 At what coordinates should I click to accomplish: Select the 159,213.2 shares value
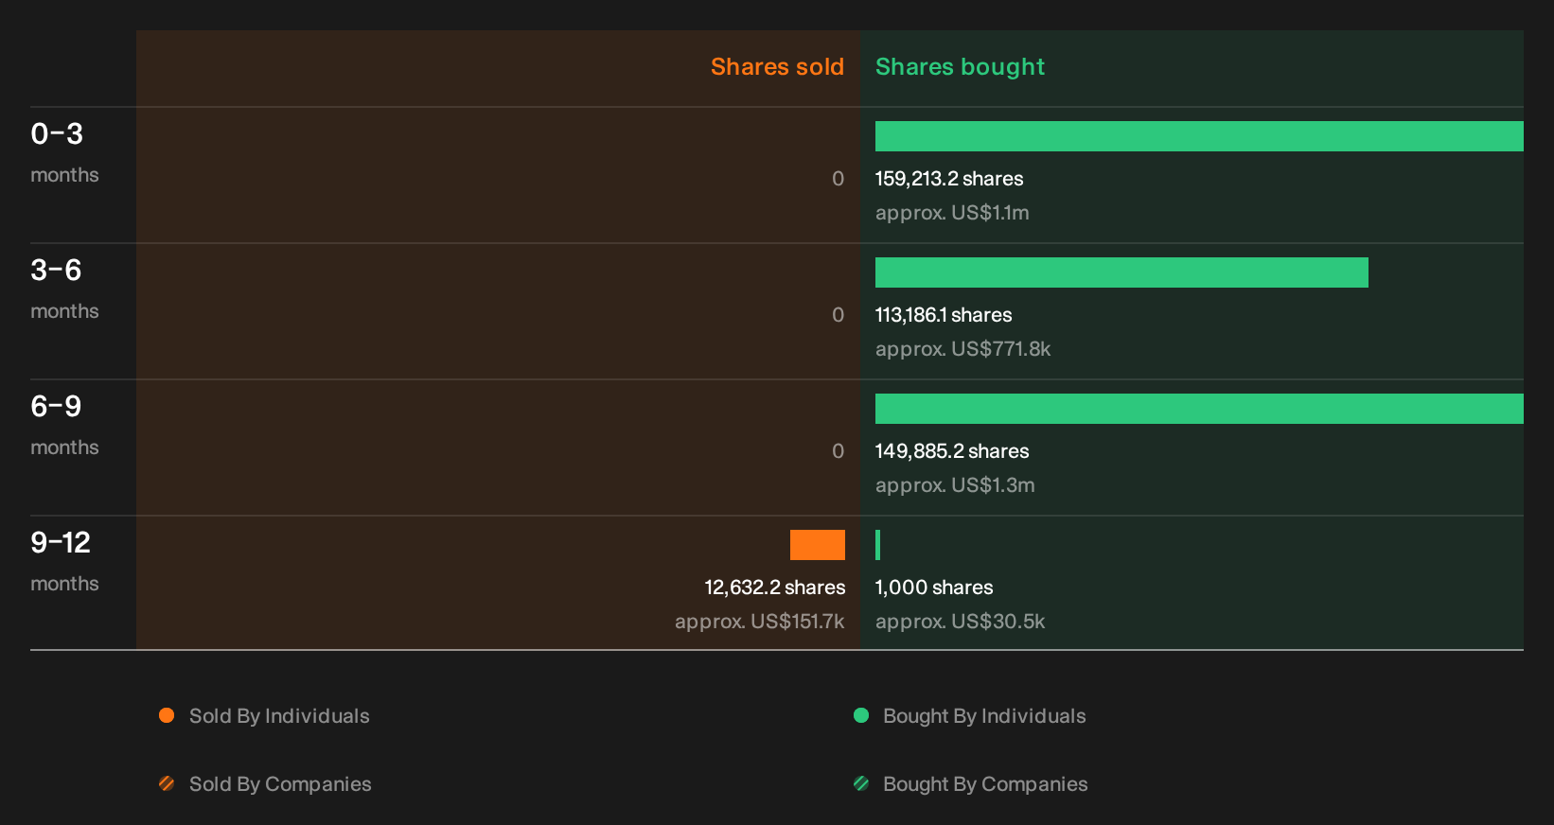949,179
